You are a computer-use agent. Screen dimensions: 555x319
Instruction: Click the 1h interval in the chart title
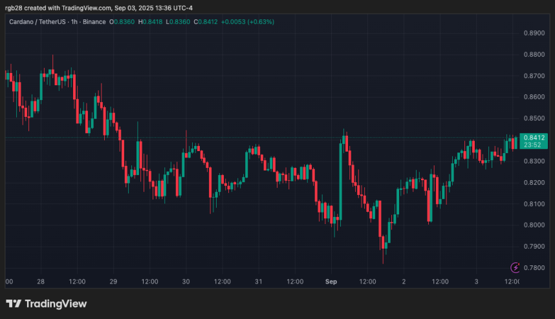pos(76,21)
